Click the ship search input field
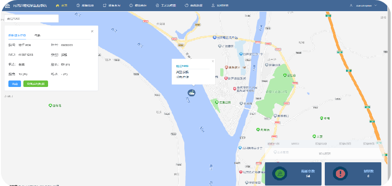Image resolution: width=392 pixels, height=186 pixels. tap(31, 19)
